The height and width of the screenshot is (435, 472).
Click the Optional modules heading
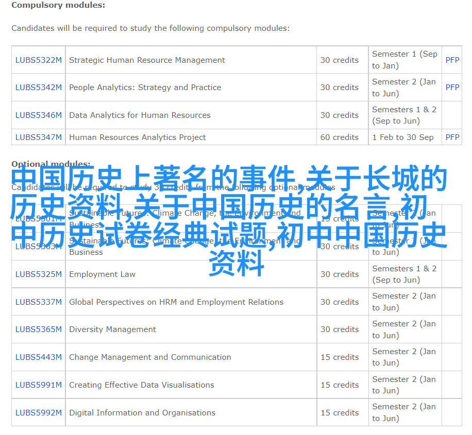(50, 164)
